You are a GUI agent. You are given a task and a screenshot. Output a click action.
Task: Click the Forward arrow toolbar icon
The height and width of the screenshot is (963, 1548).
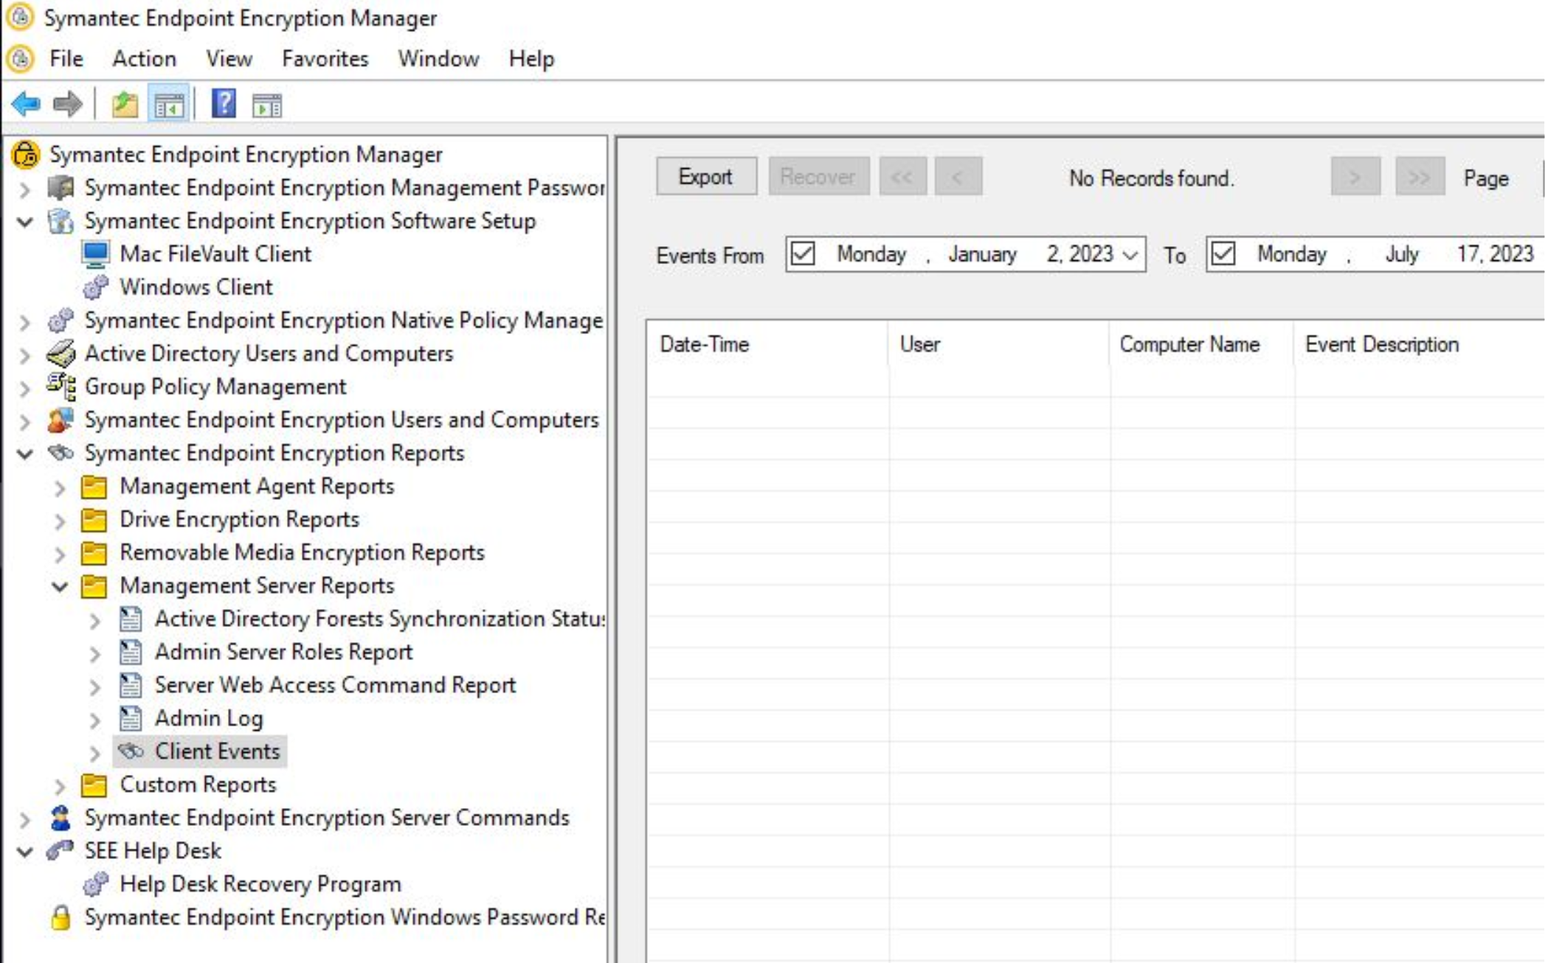(x=68, y=104)
